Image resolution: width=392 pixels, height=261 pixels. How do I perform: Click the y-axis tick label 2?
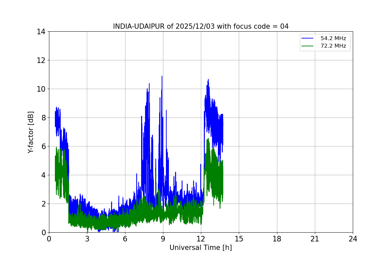pyautogui.click(x=43, y=204)
